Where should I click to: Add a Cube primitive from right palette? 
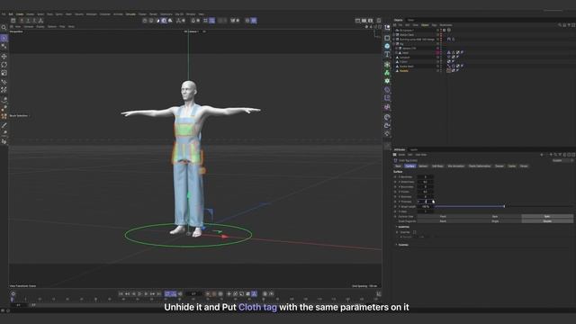click(387, 38)
